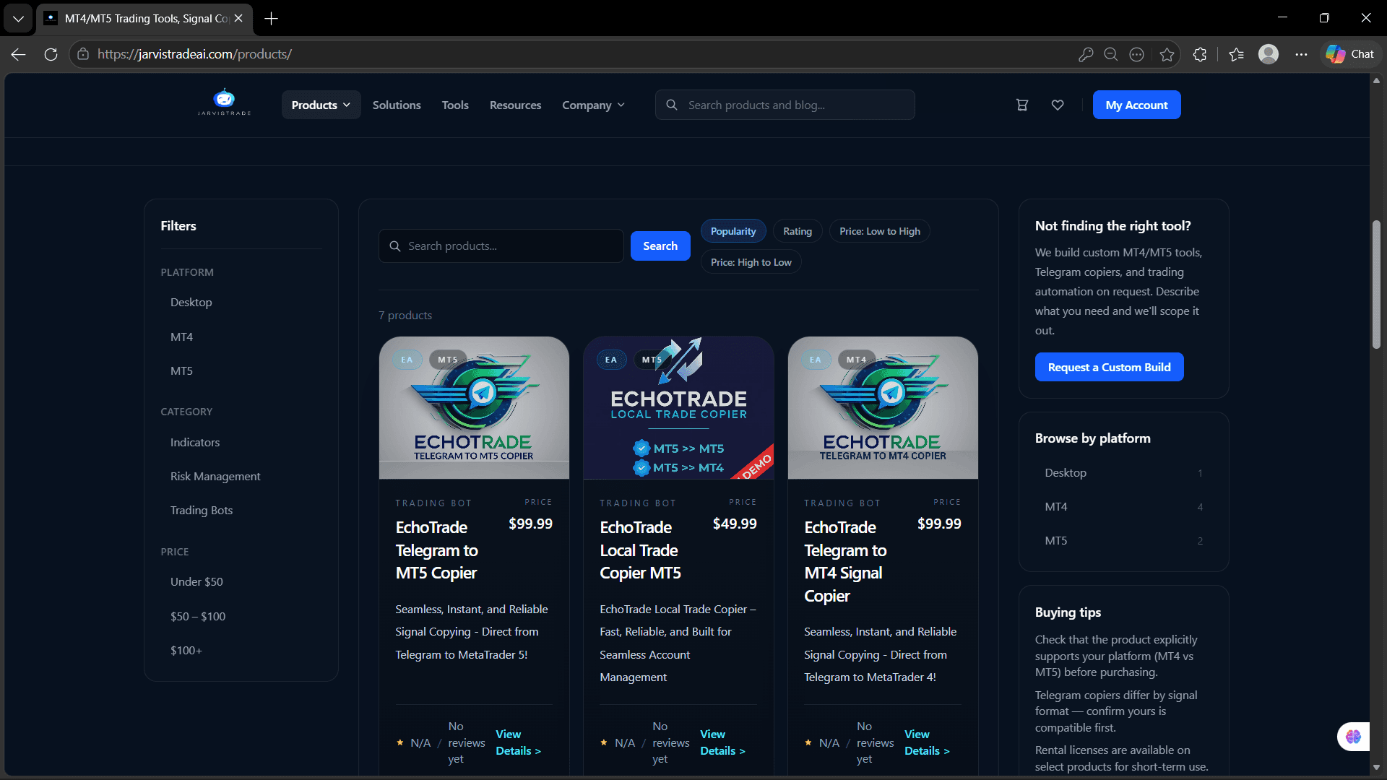View Details of Telegram to MT5 Copier
The width and height of the screenshot is (1387, 780).
tap(518, 742)
